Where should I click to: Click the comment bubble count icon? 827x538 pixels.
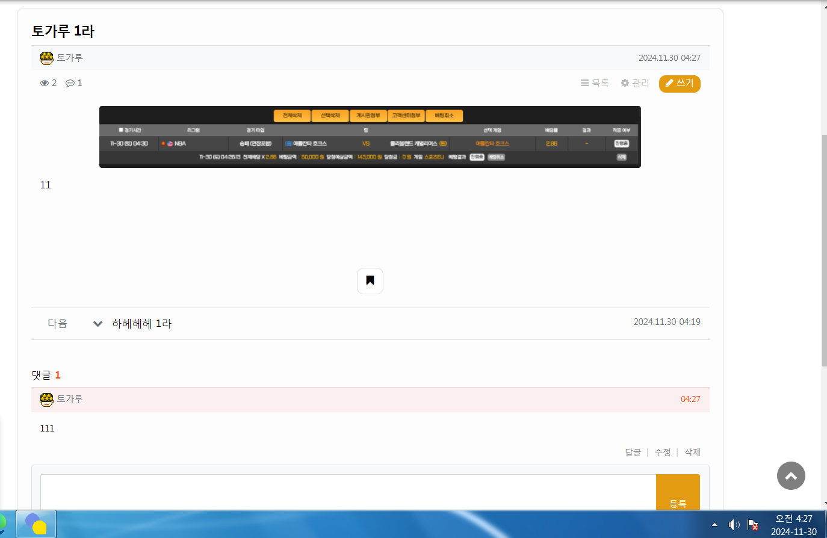[70, 83]
